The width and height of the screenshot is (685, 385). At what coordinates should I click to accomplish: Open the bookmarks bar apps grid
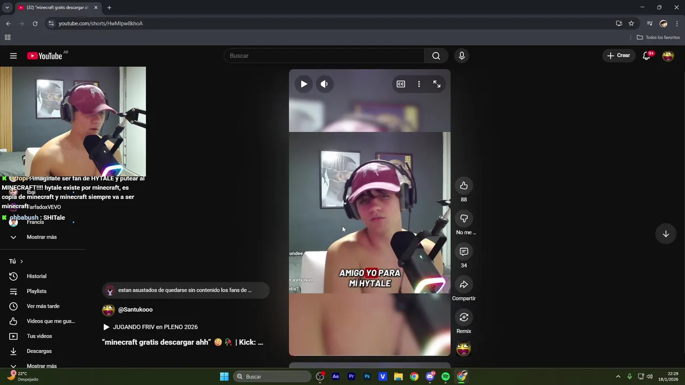pyautogui.click(x=7, y=37)
